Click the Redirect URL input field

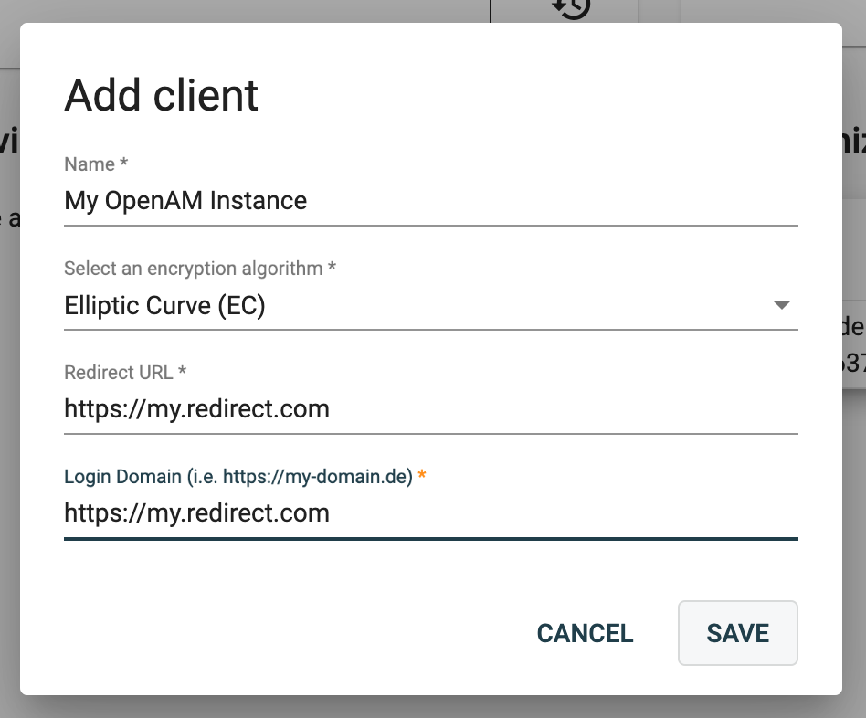431,409
